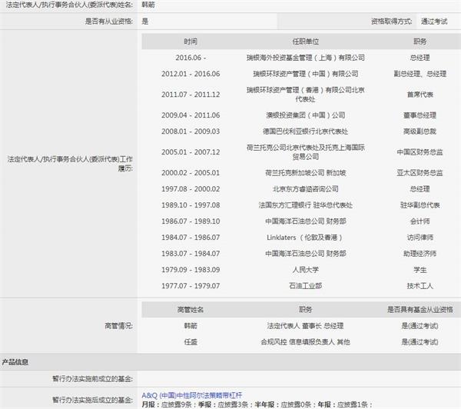Click the 德国巴伐利亚银行北京代表处 employer cell

point(305,131)
